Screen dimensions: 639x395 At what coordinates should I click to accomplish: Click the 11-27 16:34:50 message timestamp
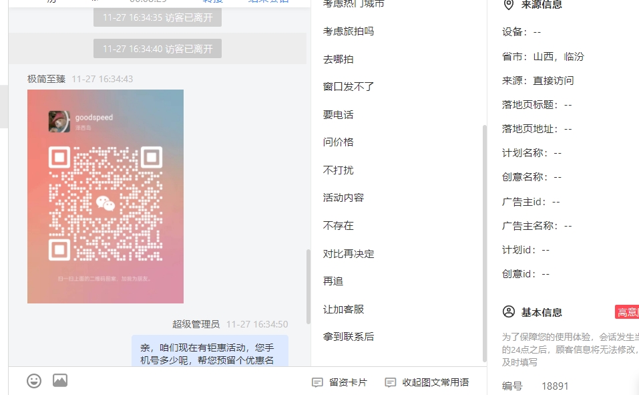[x=257, y=324]
